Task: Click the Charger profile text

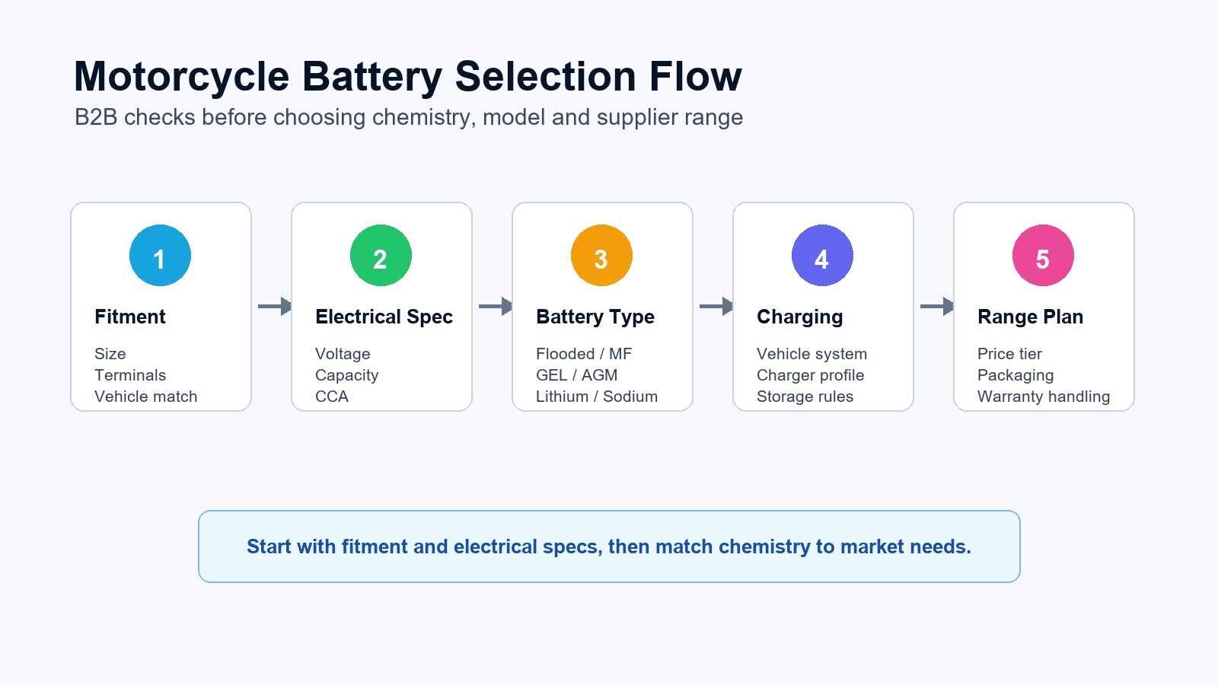Action: pos(810,375)
